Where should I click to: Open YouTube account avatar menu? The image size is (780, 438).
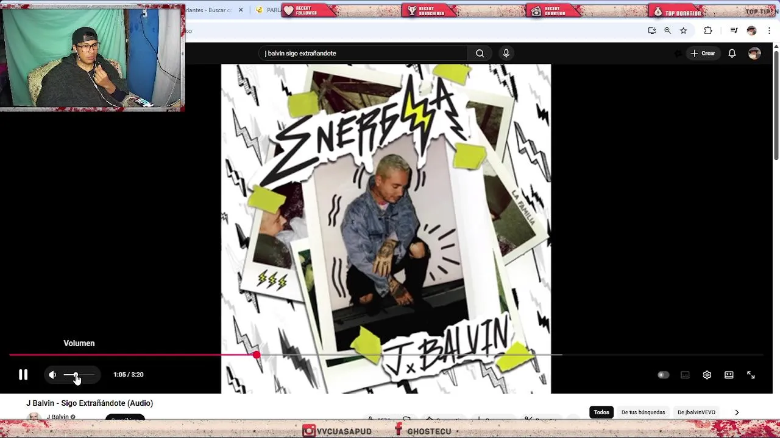point(754,54)
